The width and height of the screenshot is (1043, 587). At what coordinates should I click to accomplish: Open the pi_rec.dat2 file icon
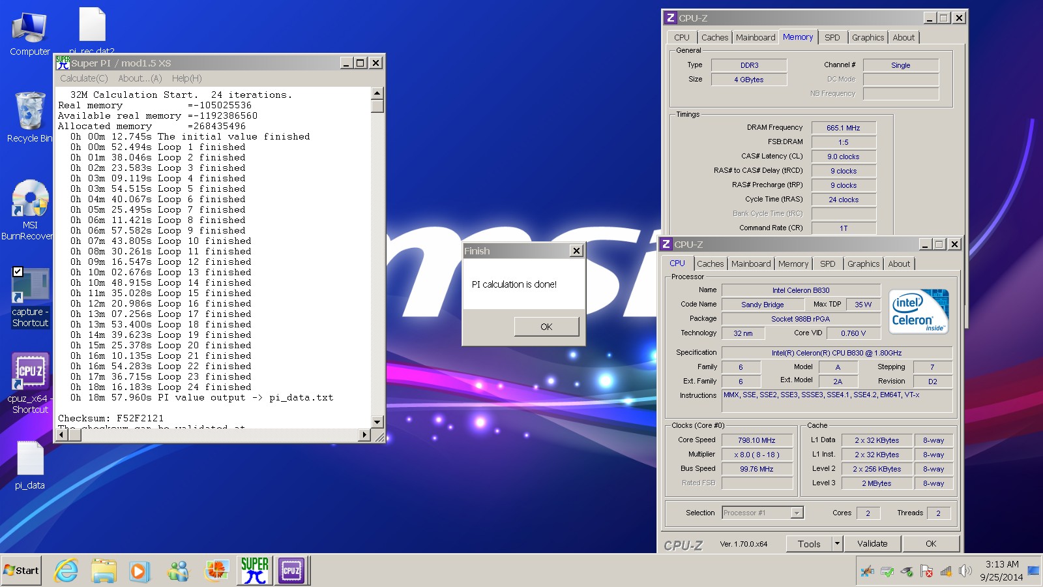point(92,29)
